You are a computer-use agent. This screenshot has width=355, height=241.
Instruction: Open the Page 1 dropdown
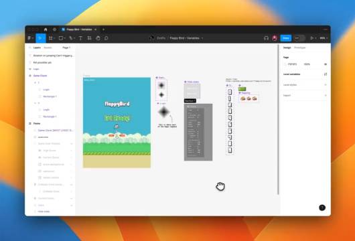coord(66,48)
